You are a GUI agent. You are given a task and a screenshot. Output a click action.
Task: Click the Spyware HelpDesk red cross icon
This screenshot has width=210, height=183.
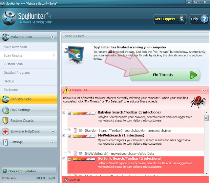pyautogui.click(x=5, y=132)
